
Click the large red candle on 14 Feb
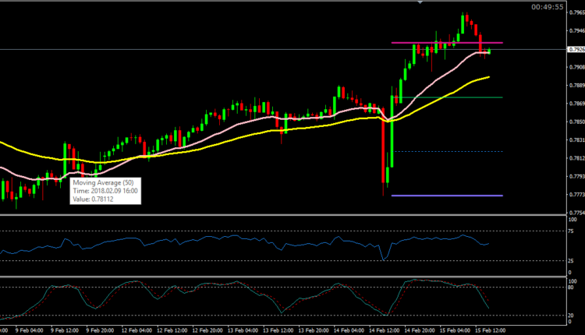[384, 150]
